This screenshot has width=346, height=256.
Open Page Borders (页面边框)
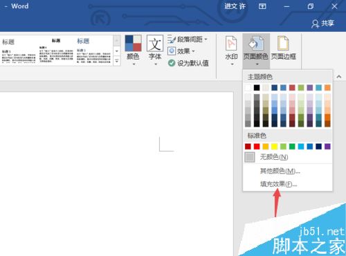pyautogui.click(x=284, y=48)
